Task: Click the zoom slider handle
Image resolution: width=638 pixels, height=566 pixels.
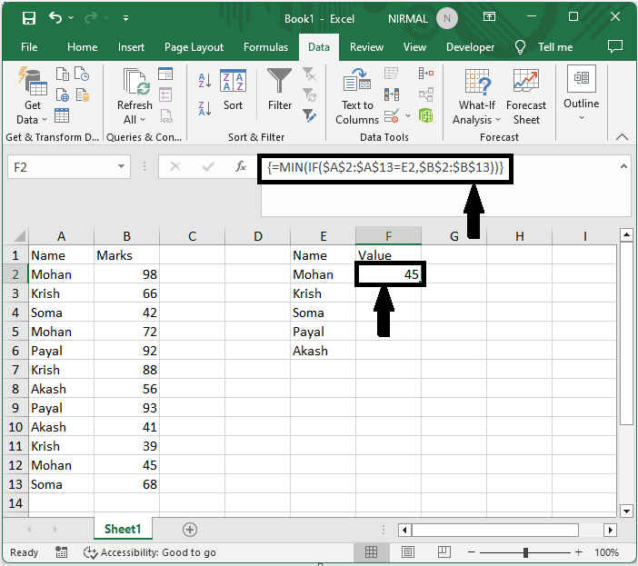Action: (525, 552)
